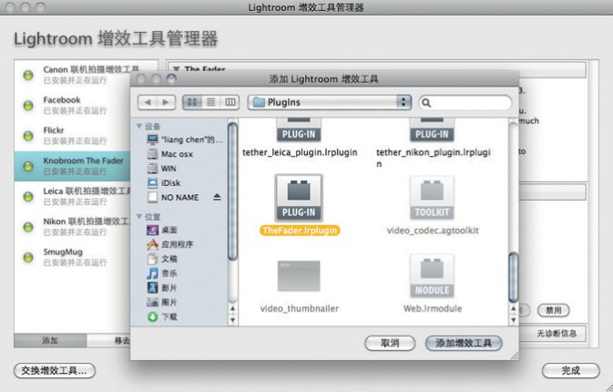This screenshot has height=392, width=613.
Task: Click the Knobroom plugin green status light
Action: point(28,166)
